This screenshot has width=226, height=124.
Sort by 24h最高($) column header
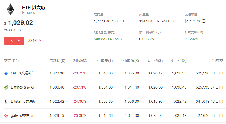pos(103,61)
